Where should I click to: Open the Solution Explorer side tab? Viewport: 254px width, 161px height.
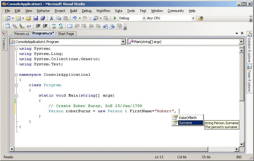(249, 47)
